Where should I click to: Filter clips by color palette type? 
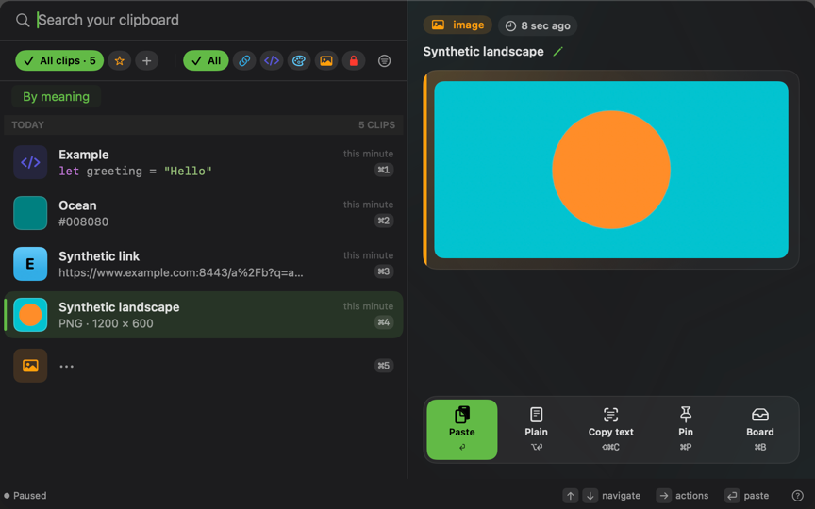299,60
